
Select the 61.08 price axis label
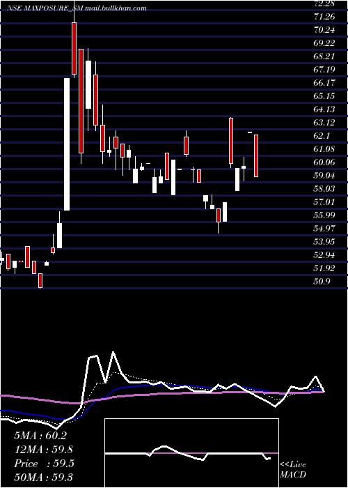pyautogui.click(x=324, y=149)
